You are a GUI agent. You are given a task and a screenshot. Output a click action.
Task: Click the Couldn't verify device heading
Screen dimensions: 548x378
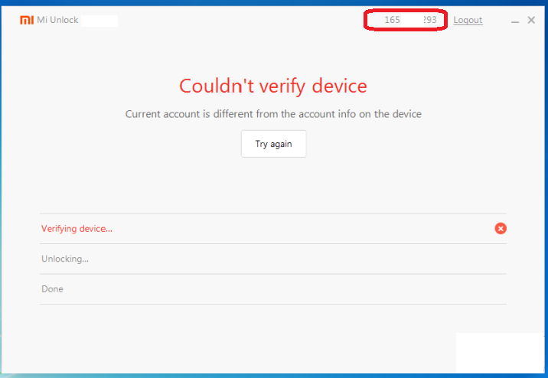click(x=273, y=85)
